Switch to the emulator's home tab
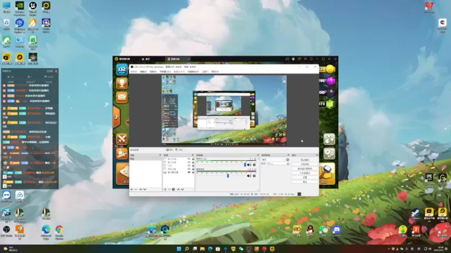Viewport: 451px width, 253px height. click(146, 59)
